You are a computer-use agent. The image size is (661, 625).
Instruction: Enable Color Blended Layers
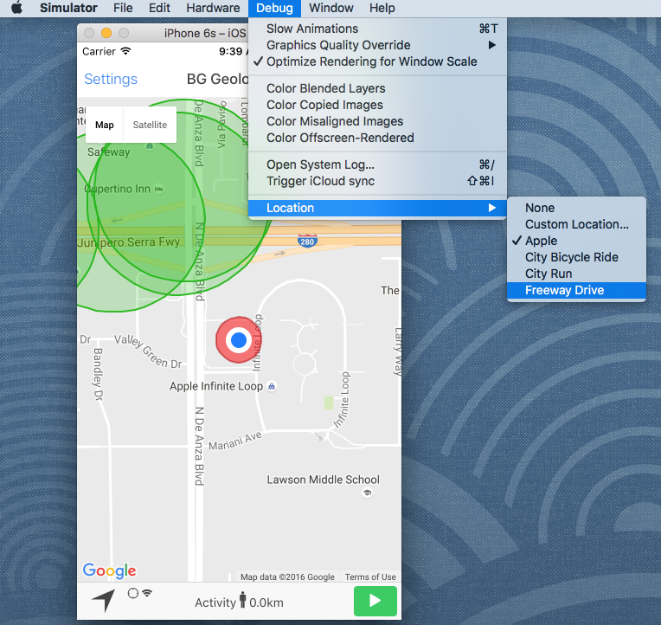(x=377, y=88)
